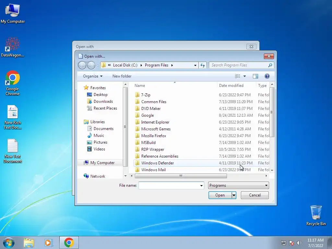The width and height of the screenshot is (332, 249).
Task: Click the Downloads icon under Favorites
Action: pyautogui.click(x=89, y=101)
